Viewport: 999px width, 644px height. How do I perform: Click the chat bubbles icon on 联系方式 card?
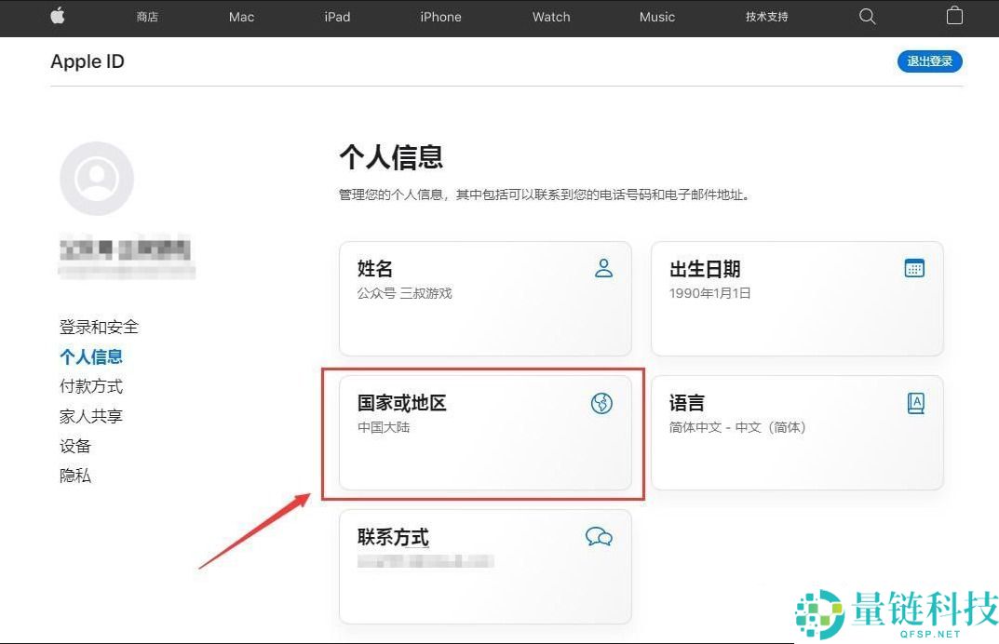(x=599, y=537)
